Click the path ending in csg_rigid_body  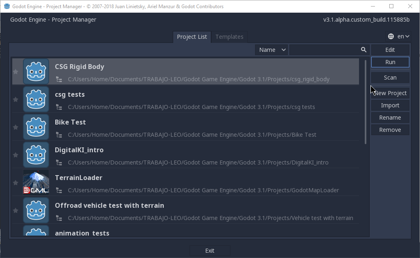click(x=199, y=79)
